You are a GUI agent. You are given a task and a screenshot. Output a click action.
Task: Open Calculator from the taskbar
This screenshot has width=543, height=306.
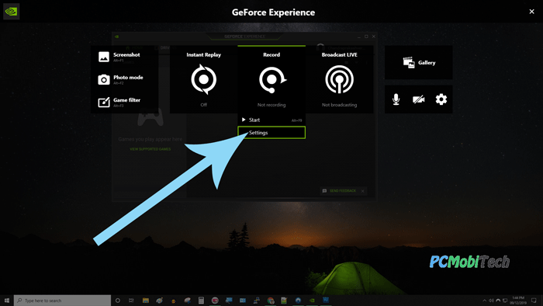click(201, 300)
